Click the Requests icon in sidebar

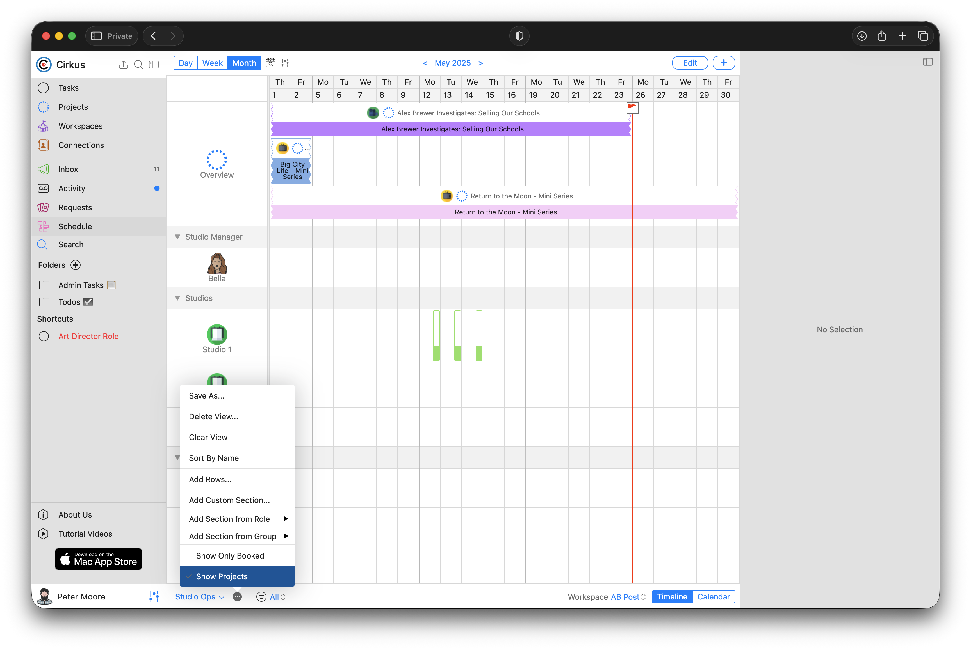pyautogui.click(x=43, y=207)
